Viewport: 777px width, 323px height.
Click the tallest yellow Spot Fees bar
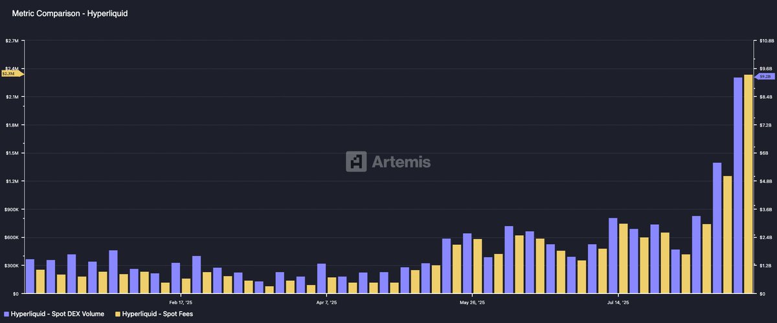[x=748, y=184]
